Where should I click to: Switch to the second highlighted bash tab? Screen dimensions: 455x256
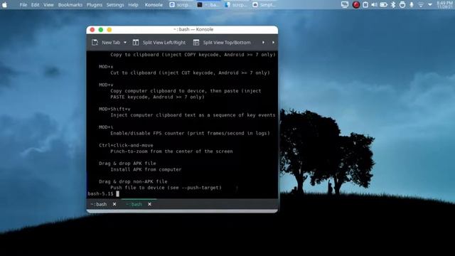click(134, 204)
